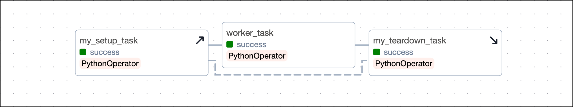573x107 pixels.
Task: Click PythonOperator badge in worker_task
Action: (x=257, y=56)
